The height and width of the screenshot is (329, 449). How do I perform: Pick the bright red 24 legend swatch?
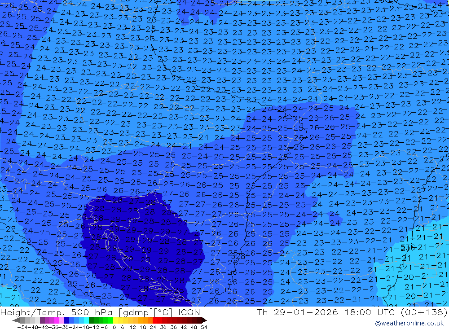coord(155,320)
